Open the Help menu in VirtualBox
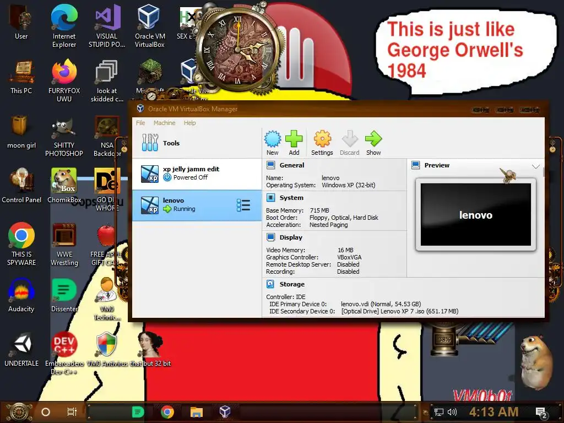The height and width of the screenshot is (423, 564). coord(189,123)
